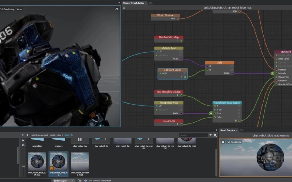Open the Editor Engine dropdown in status bar
The width and height of the screenshot is (292, 182).
coord(63,181)
